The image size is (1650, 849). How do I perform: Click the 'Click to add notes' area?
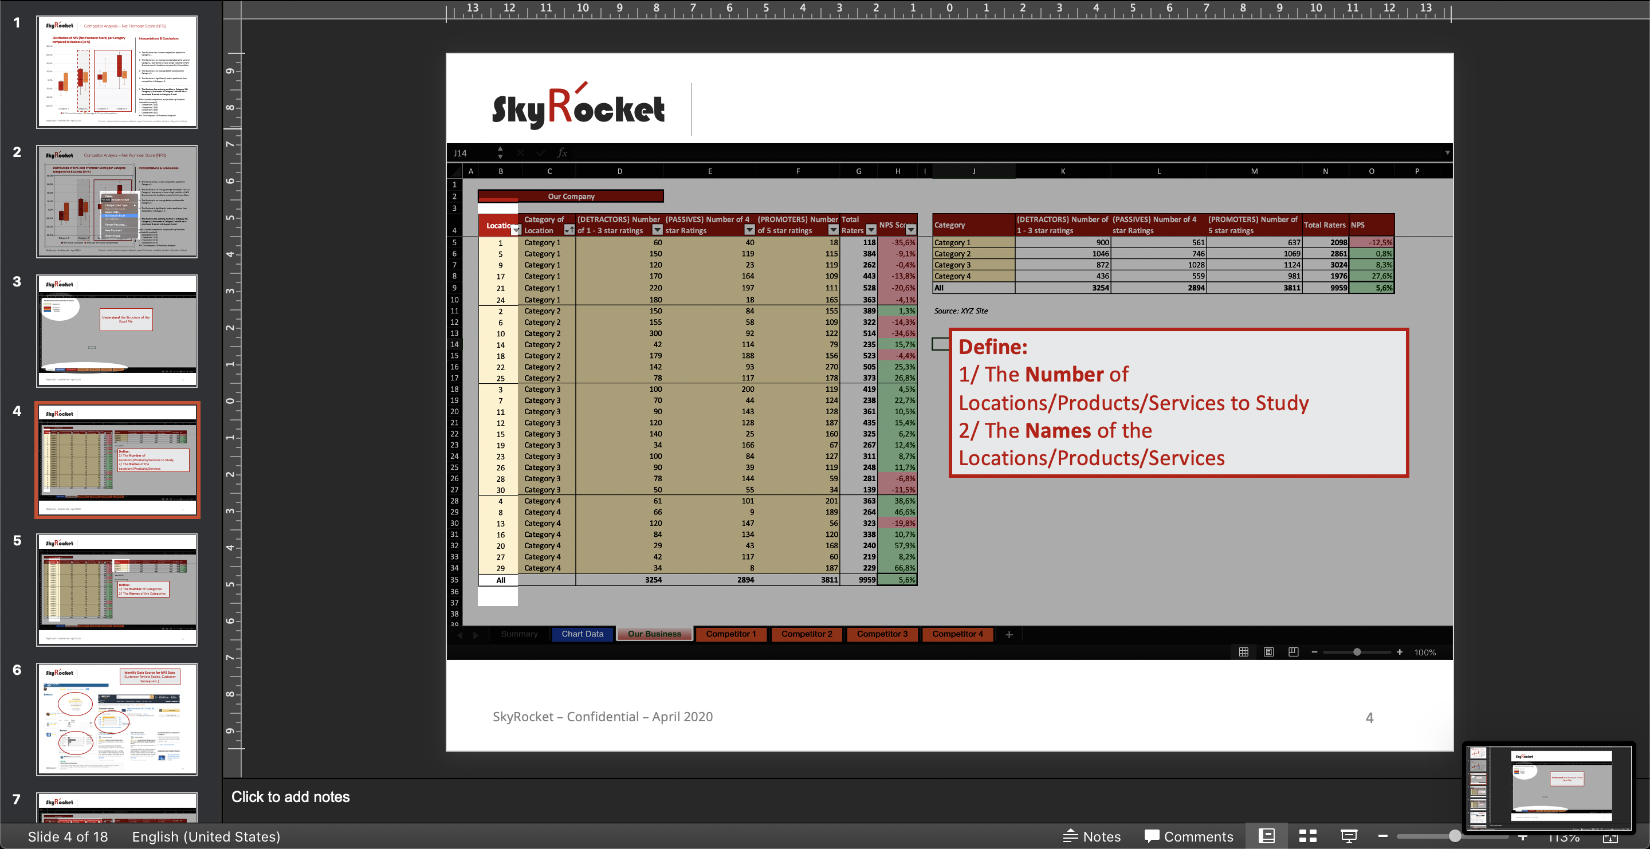click(x=290, y=796)
